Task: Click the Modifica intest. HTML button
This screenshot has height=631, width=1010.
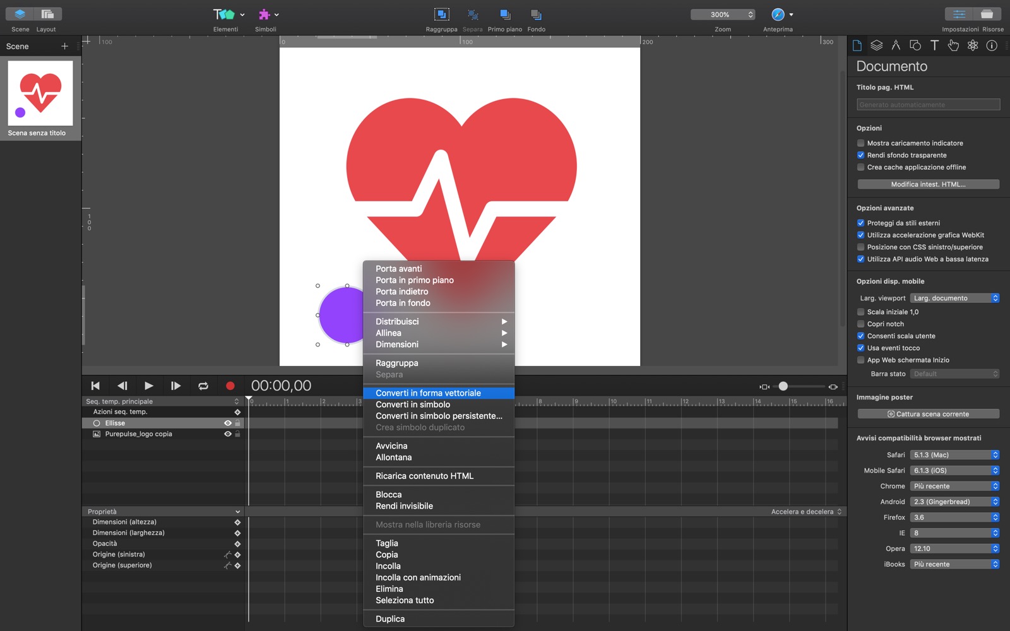Action: [x=928, y=184]
